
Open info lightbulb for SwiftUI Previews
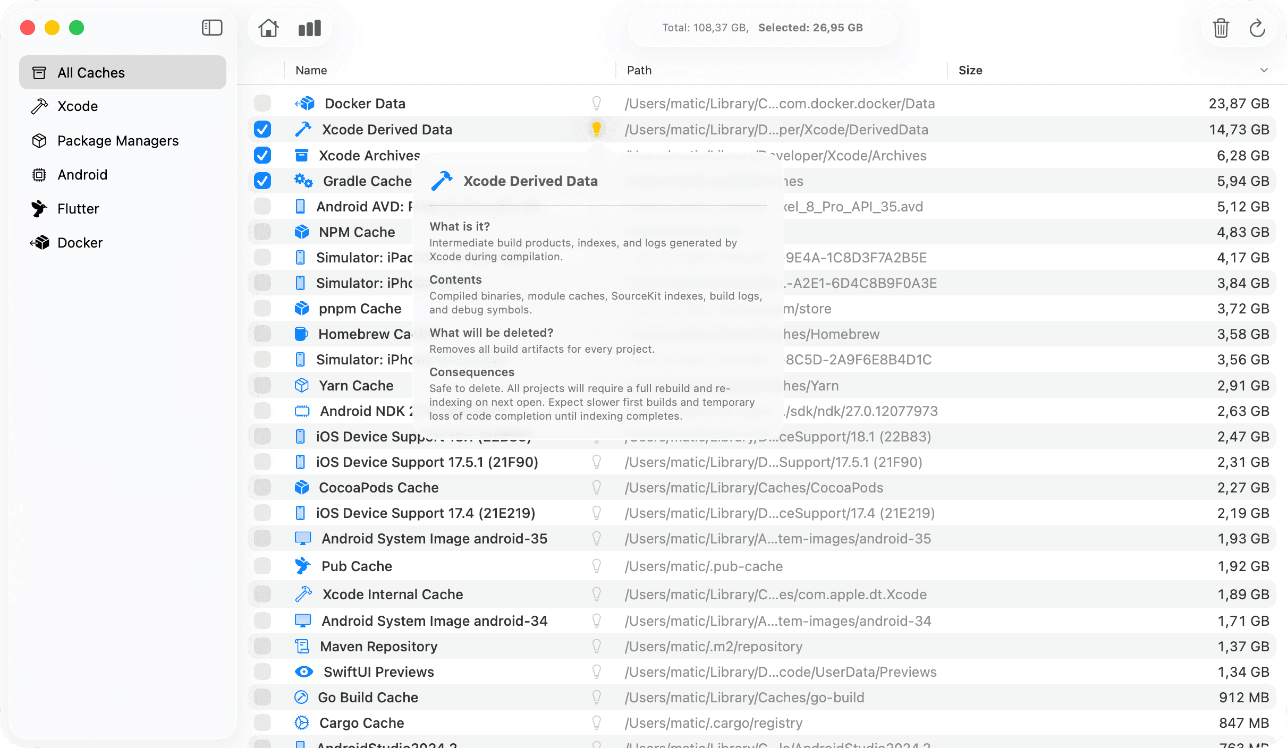pyautogui.click(x=597, y=671)
